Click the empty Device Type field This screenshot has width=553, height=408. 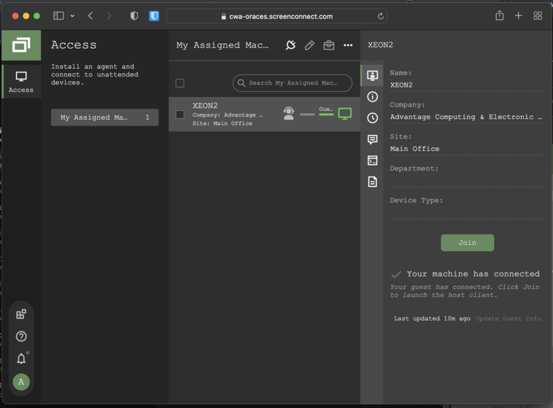pyautogui.click(x=467, y=212)
